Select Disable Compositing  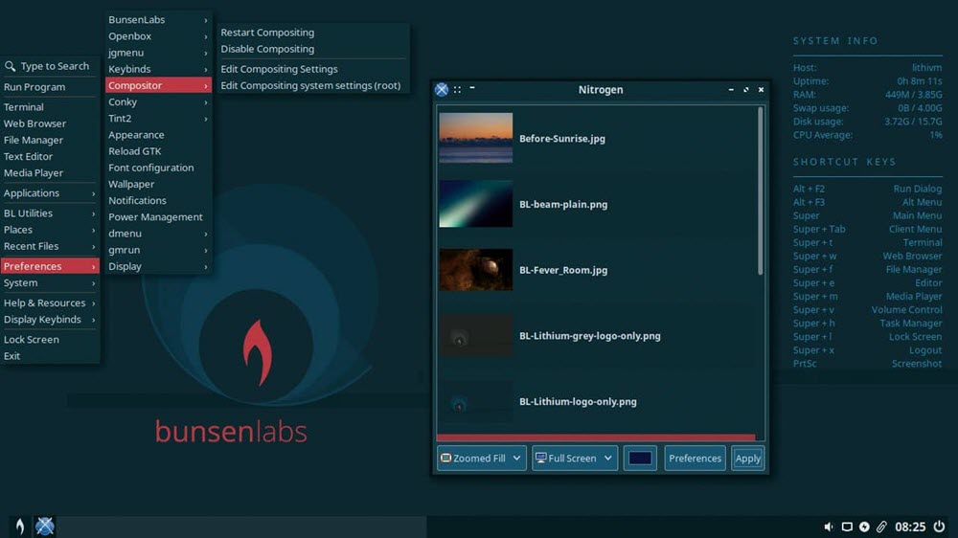pyautogui.click(x=267, y=49)
